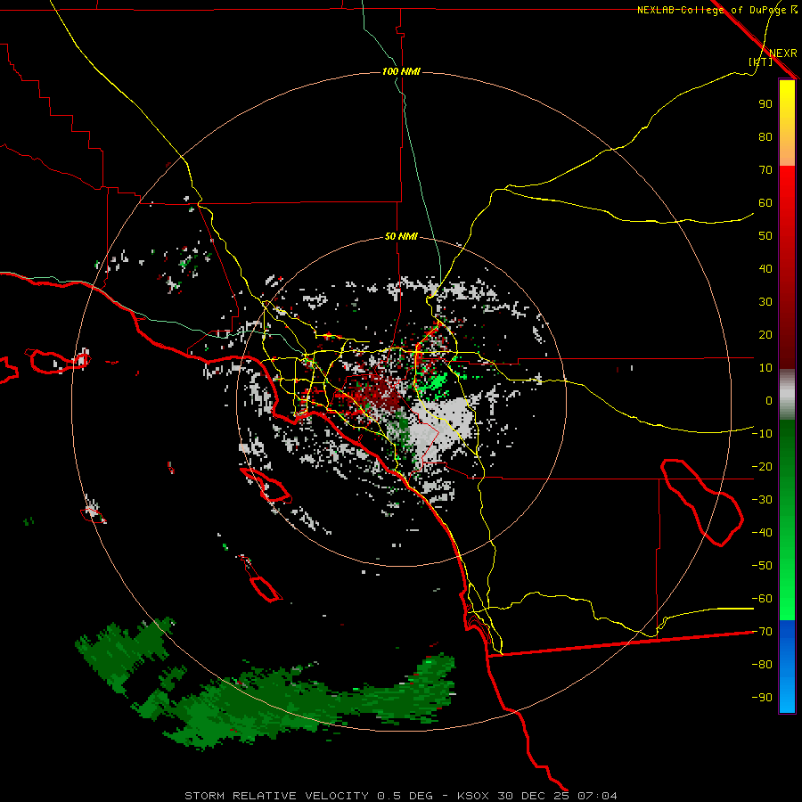Click the NEXLAB-College of DuPage credit text
The image size is (802, 802).
point(717,10)
